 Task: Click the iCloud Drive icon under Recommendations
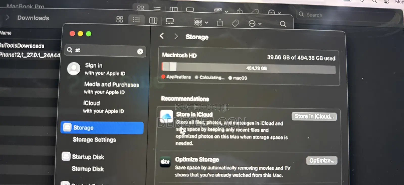[167, 116]
